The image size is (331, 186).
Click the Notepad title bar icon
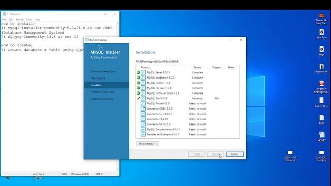tap(4, 14)
